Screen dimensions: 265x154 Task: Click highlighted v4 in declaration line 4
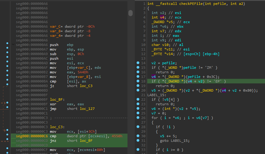(162, 17)
